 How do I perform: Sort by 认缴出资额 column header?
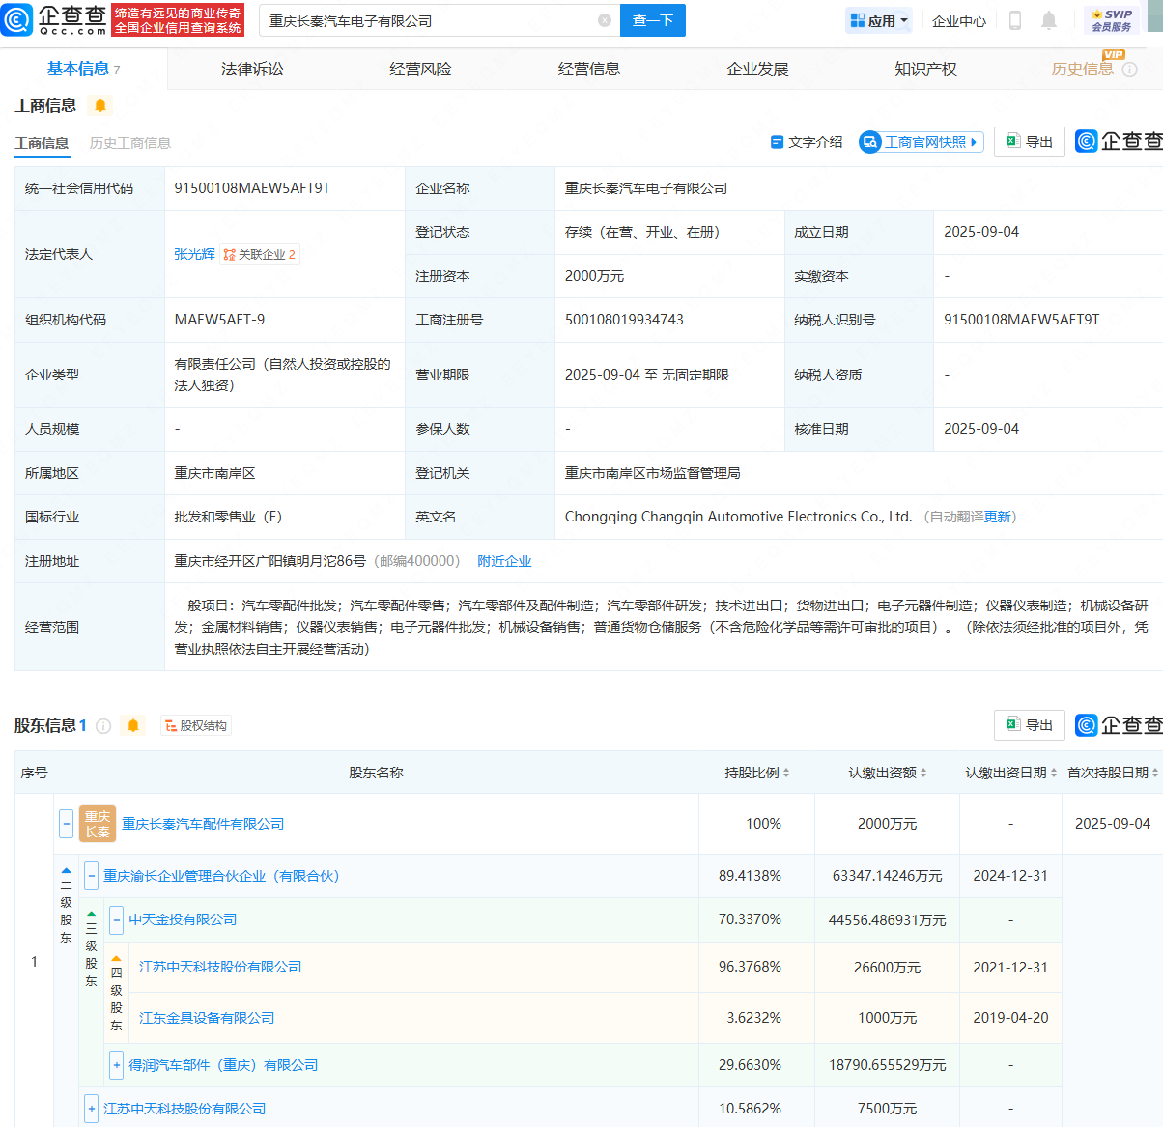tap(887, 773)
